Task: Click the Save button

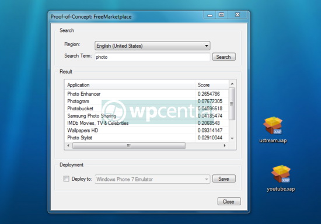Action: [x=224, y=178]
